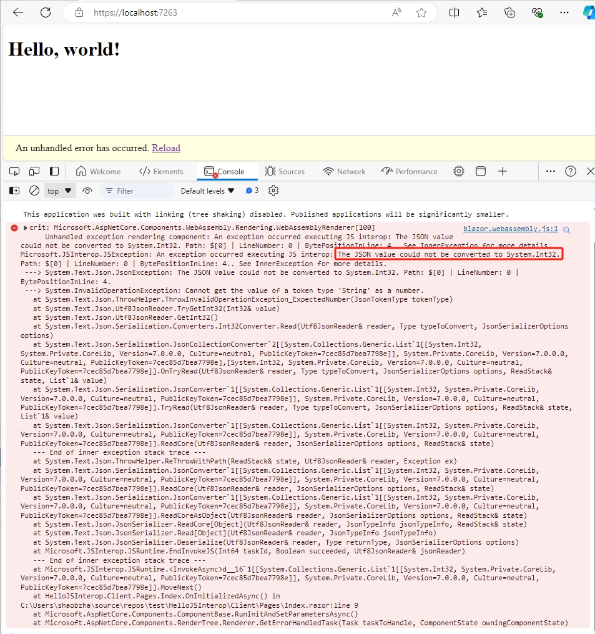595x634 pixels.
Task: Click 'An unhandled error has occurred.' text
Action: point(82,148)
